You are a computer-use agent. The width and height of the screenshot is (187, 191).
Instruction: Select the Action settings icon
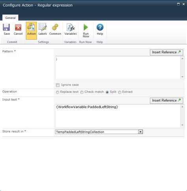[31, 27]
